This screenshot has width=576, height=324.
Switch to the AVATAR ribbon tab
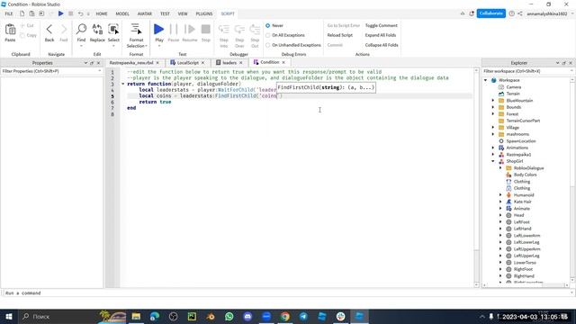click(x=145, y=13)
